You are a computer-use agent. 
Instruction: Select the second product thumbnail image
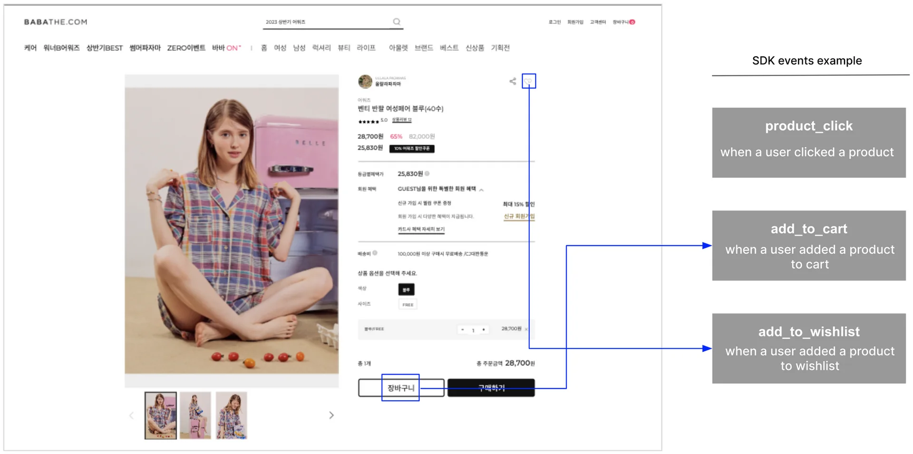coord(195,415)
